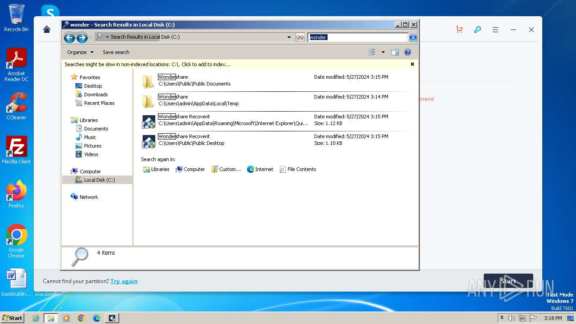Open the basisbuildin Word document on desktop

pyautogui.click(x=16, y=283)
